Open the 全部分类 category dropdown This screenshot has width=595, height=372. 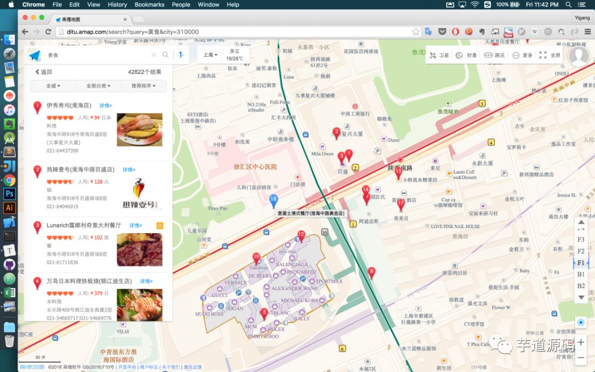[x=98, y=86]
